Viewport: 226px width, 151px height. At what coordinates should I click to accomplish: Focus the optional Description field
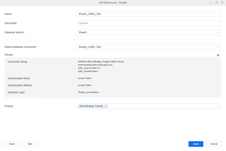coord(149,23)
